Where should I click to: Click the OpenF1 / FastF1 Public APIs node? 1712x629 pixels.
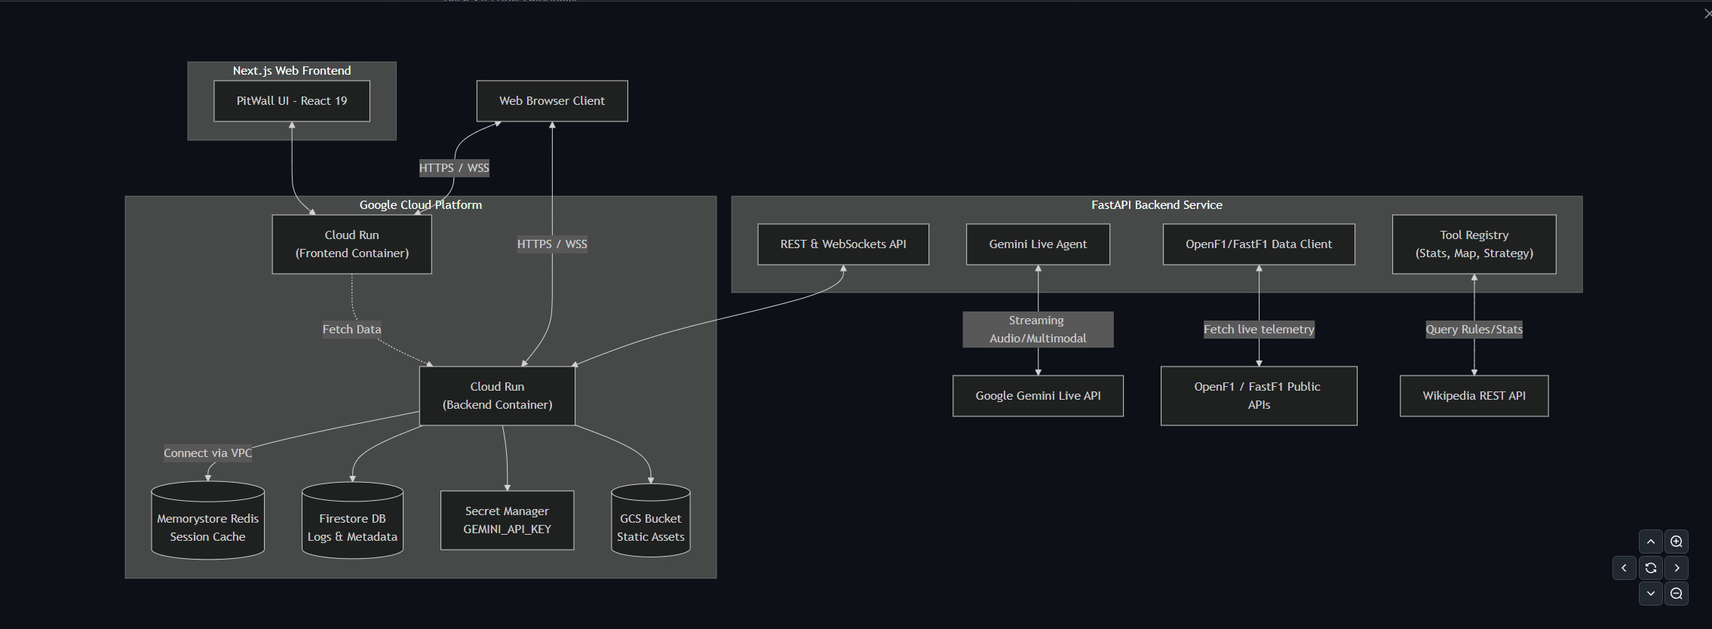(x=1259, y=396)
